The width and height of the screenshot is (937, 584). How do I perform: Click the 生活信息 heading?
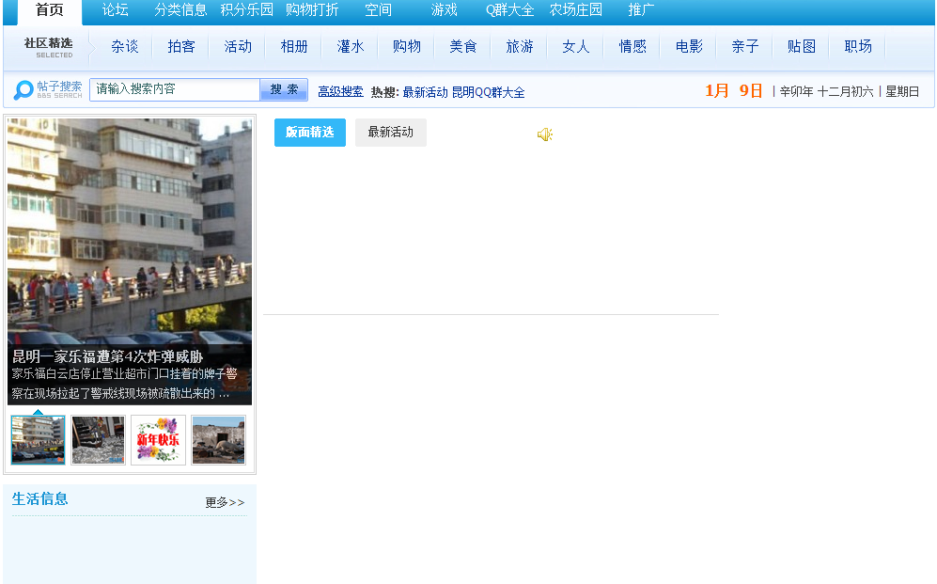pos(40,498)
